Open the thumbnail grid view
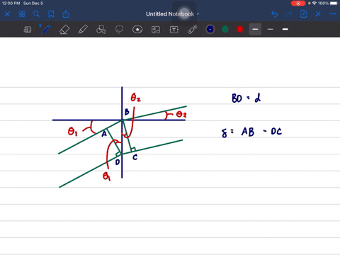This screenshot has height=255, width=340. [x=22, y=14]
